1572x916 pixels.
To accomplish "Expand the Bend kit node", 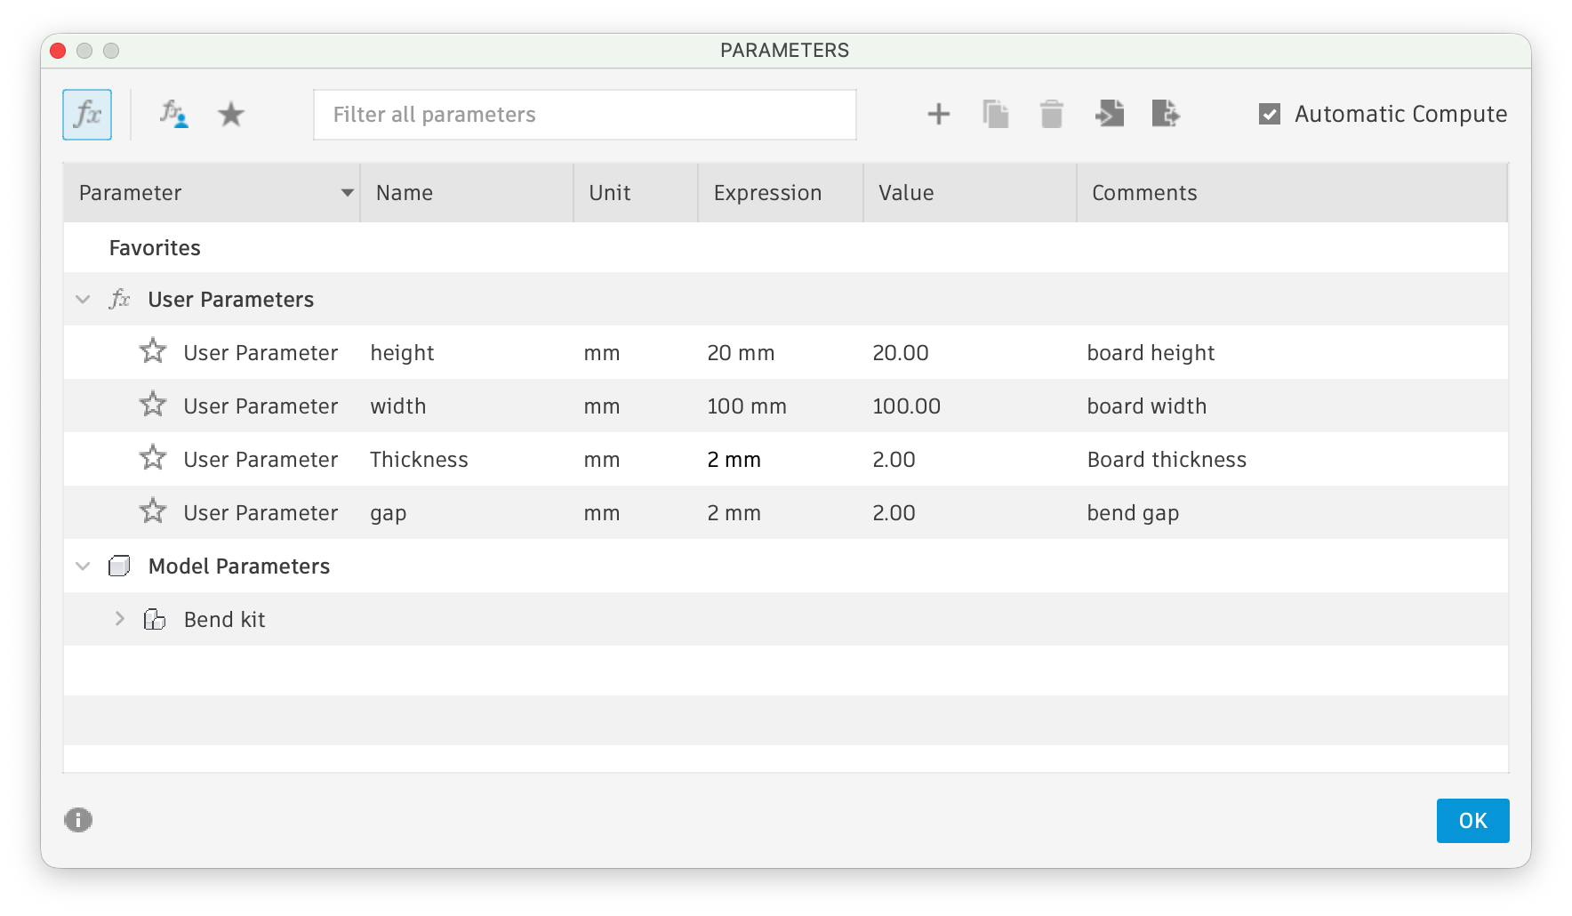I will point(120,619).
